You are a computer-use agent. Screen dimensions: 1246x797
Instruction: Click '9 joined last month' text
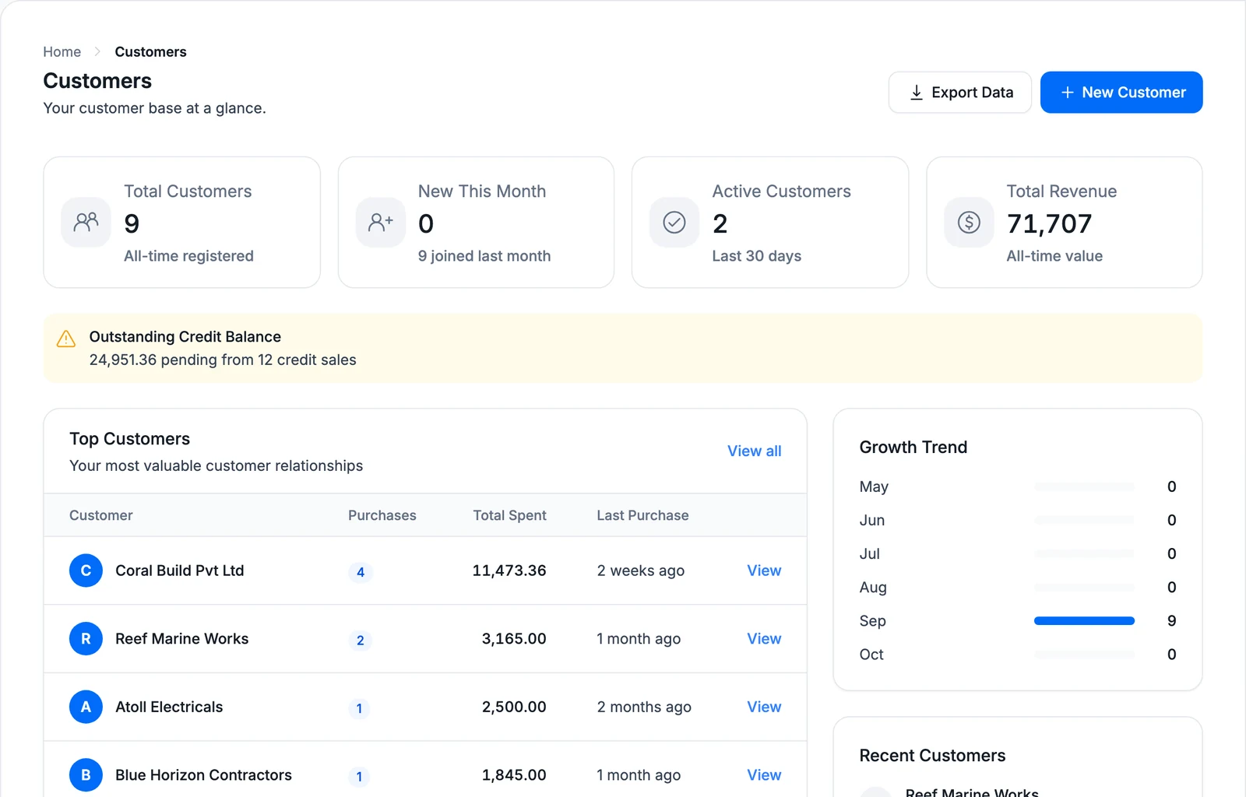click(484, 256)
